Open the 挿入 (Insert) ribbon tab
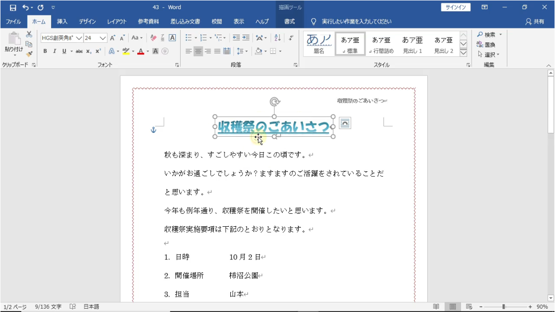The width and height of the screenshot is (555, 312). [x=62, y=22]
